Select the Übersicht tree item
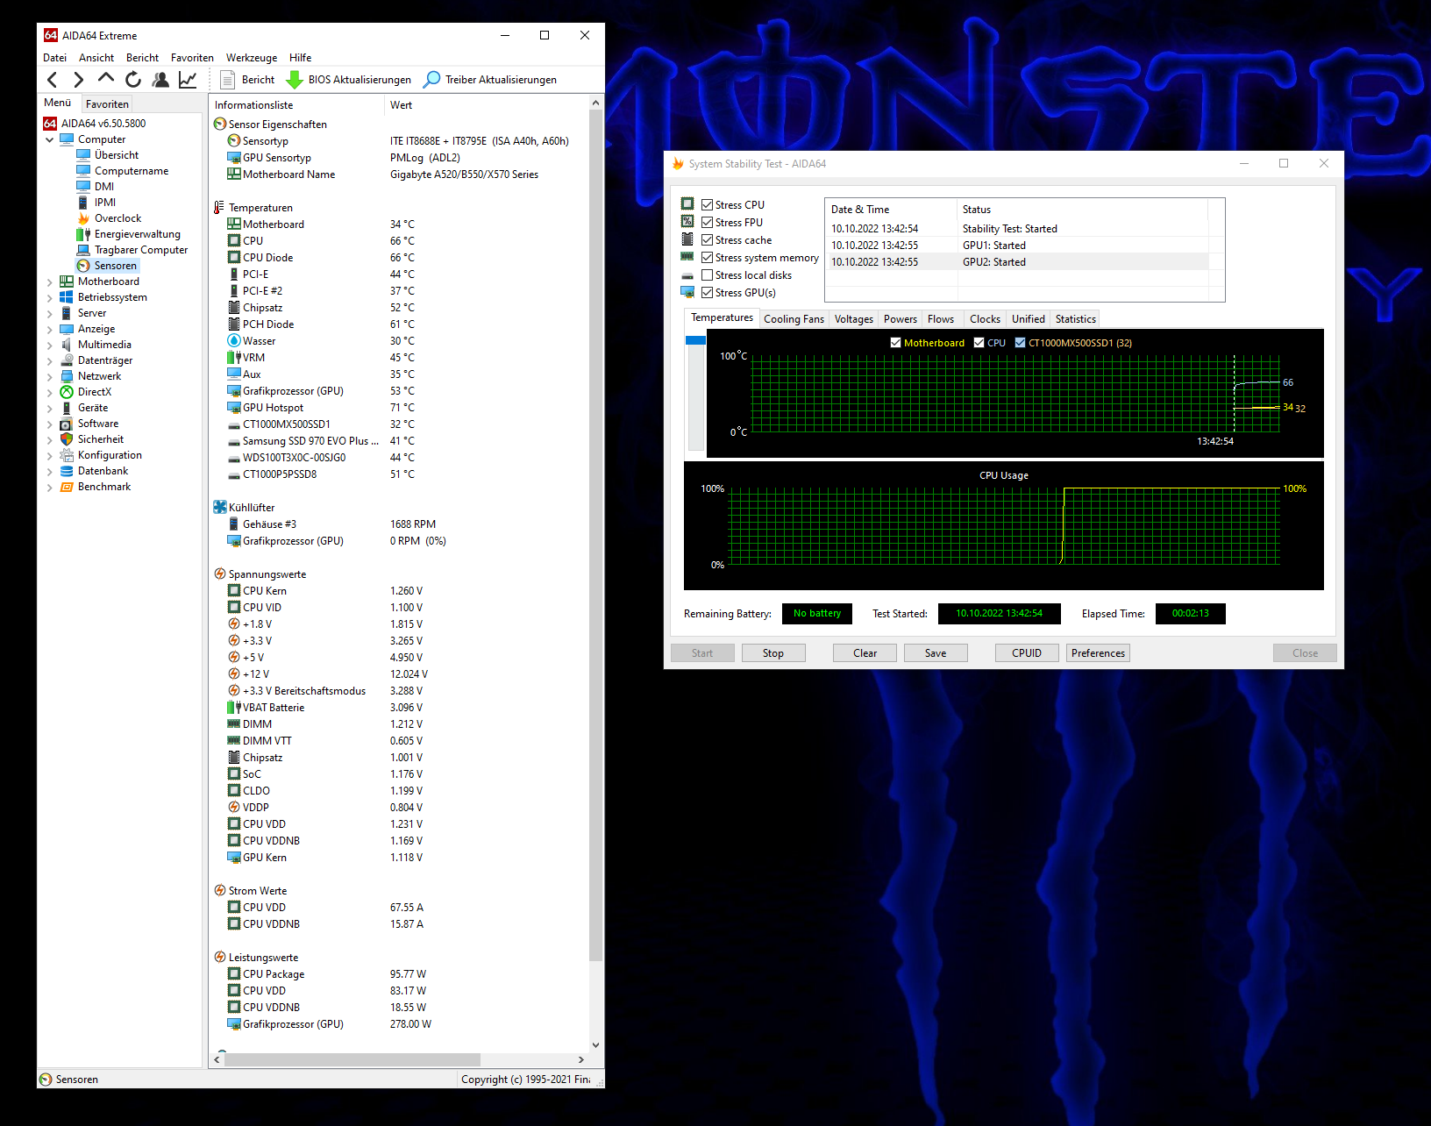The width and height of the screenshot is (1431, 1126). coord(117,155)
